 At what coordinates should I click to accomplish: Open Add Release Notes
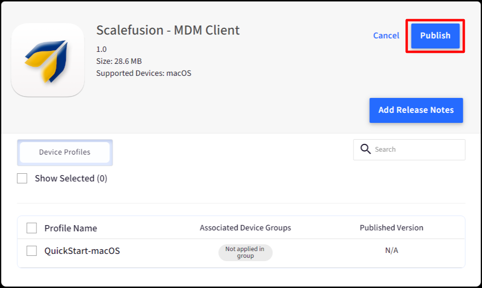click(416, 110)
